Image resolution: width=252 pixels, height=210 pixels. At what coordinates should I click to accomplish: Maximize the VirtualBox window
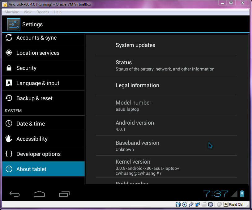tap(231, 3)
